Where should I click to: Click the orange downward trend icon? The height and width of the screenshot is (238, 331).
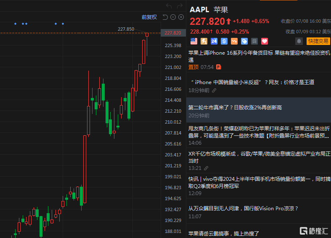234,41
